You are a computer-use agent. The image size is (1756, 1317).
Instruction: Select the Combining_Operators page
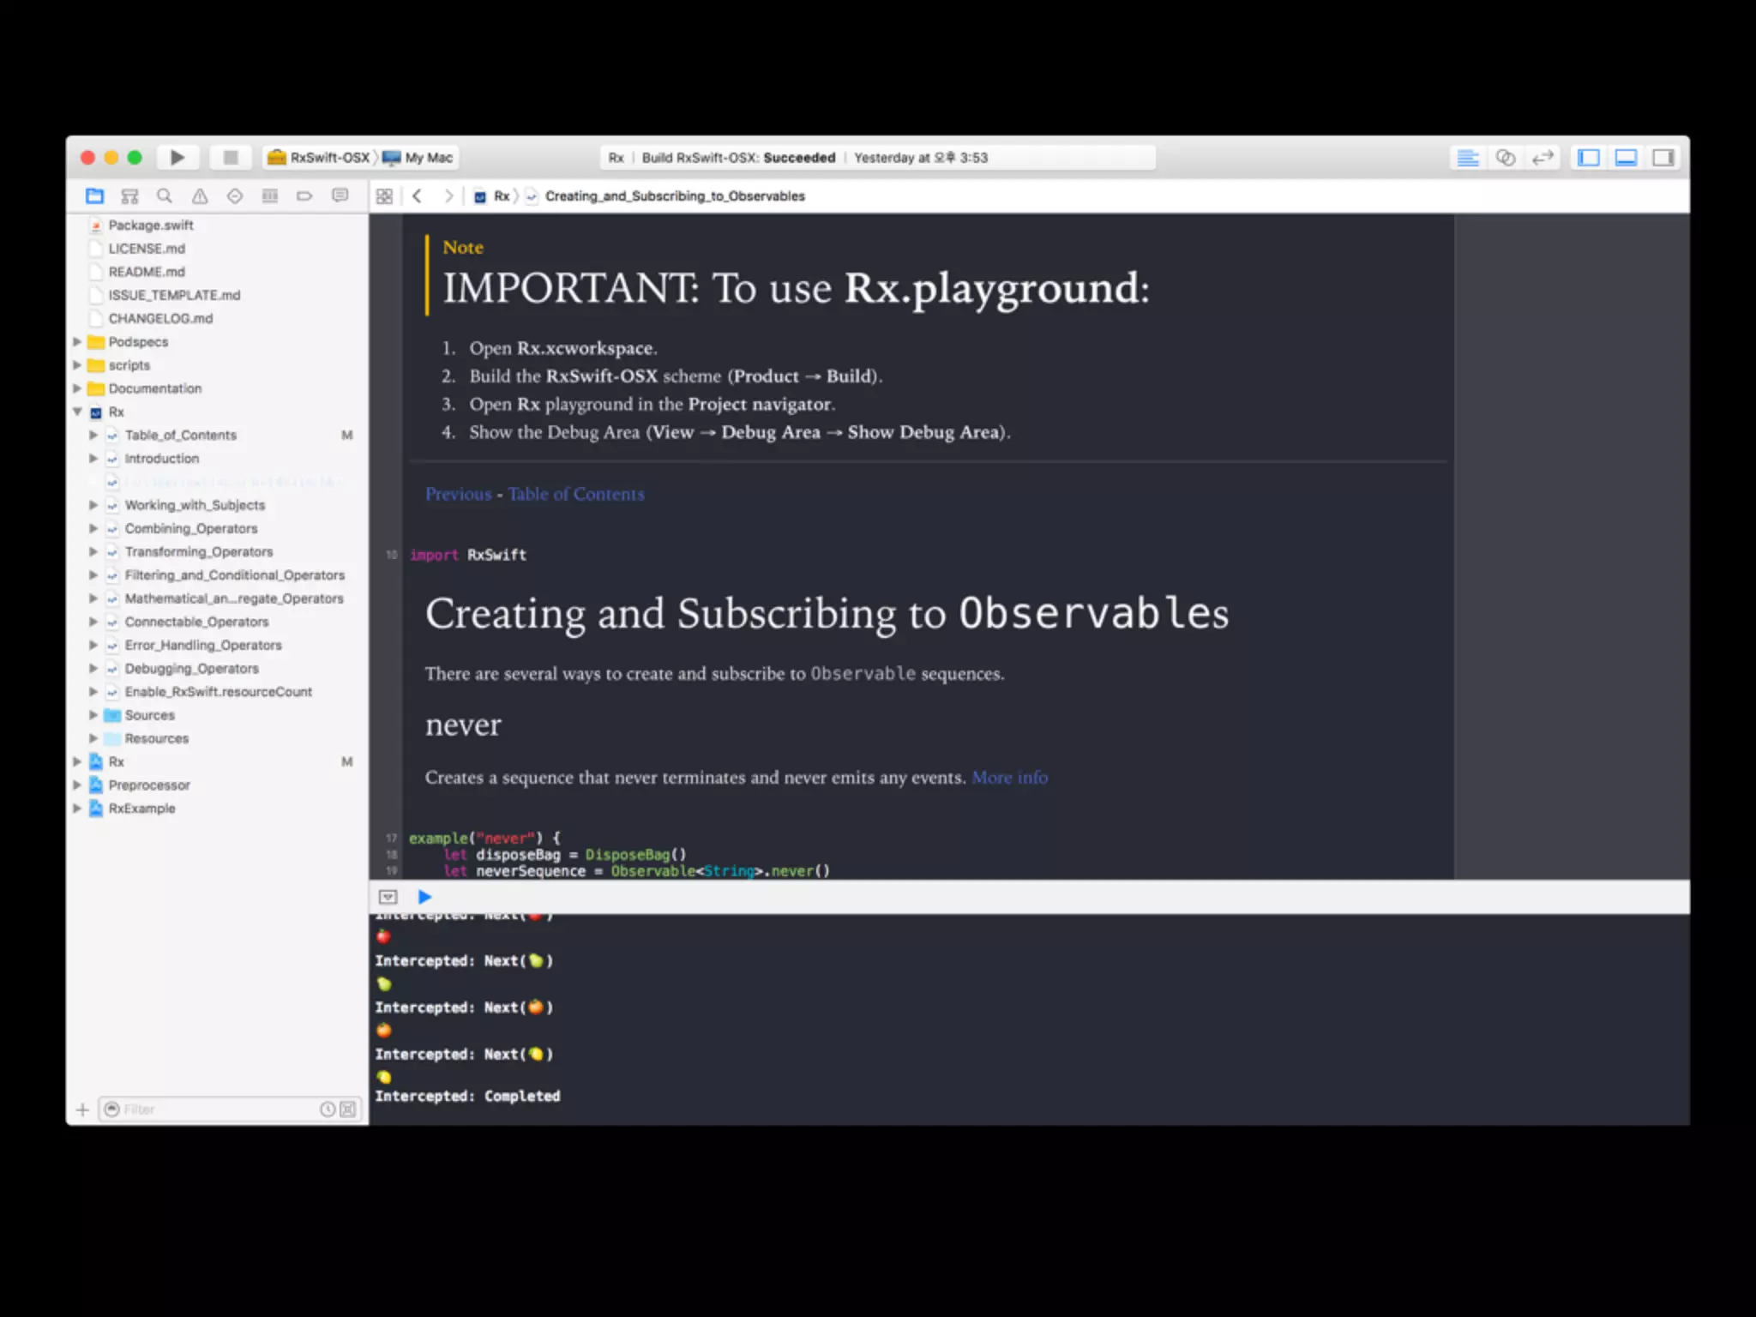point(190,529)
